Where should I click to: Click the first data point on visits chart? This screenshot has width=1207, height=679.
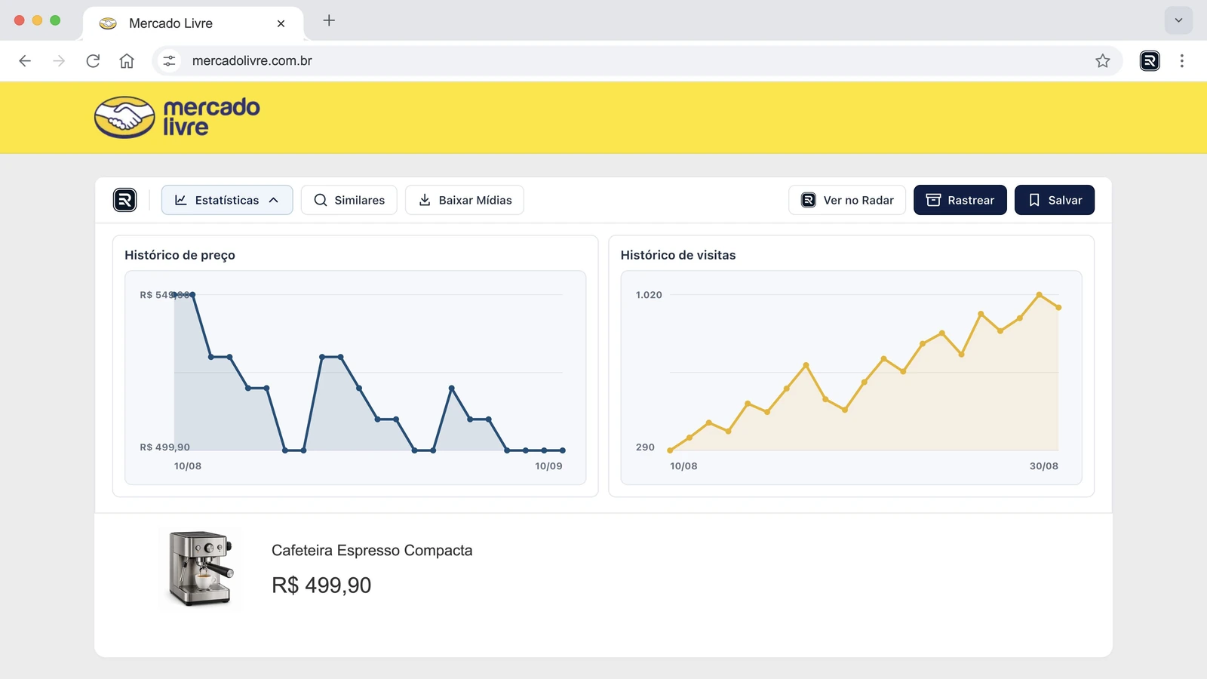670,450
